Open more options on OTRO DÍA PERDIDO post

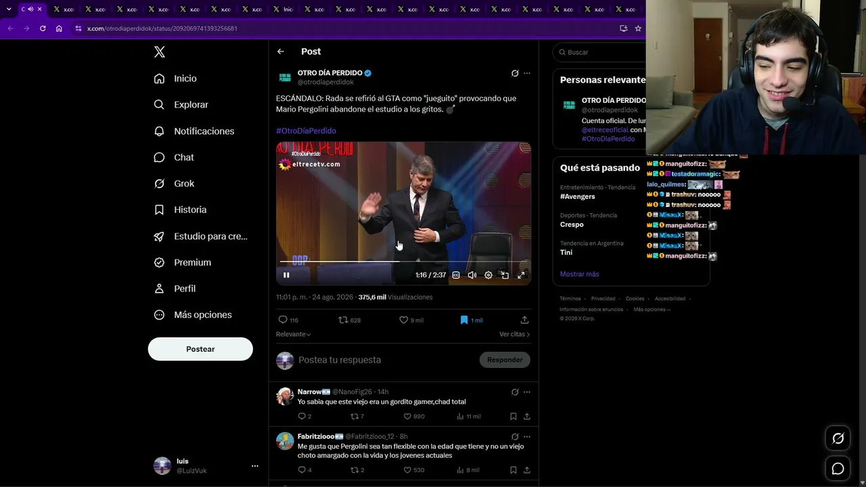pos(527,73)
